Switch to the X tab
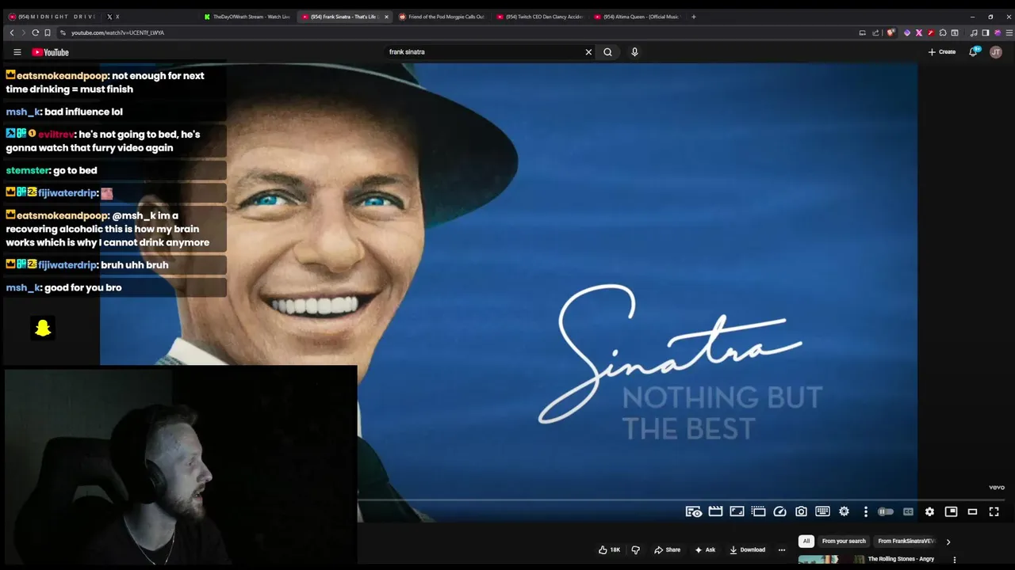 (x=113, y=17)
